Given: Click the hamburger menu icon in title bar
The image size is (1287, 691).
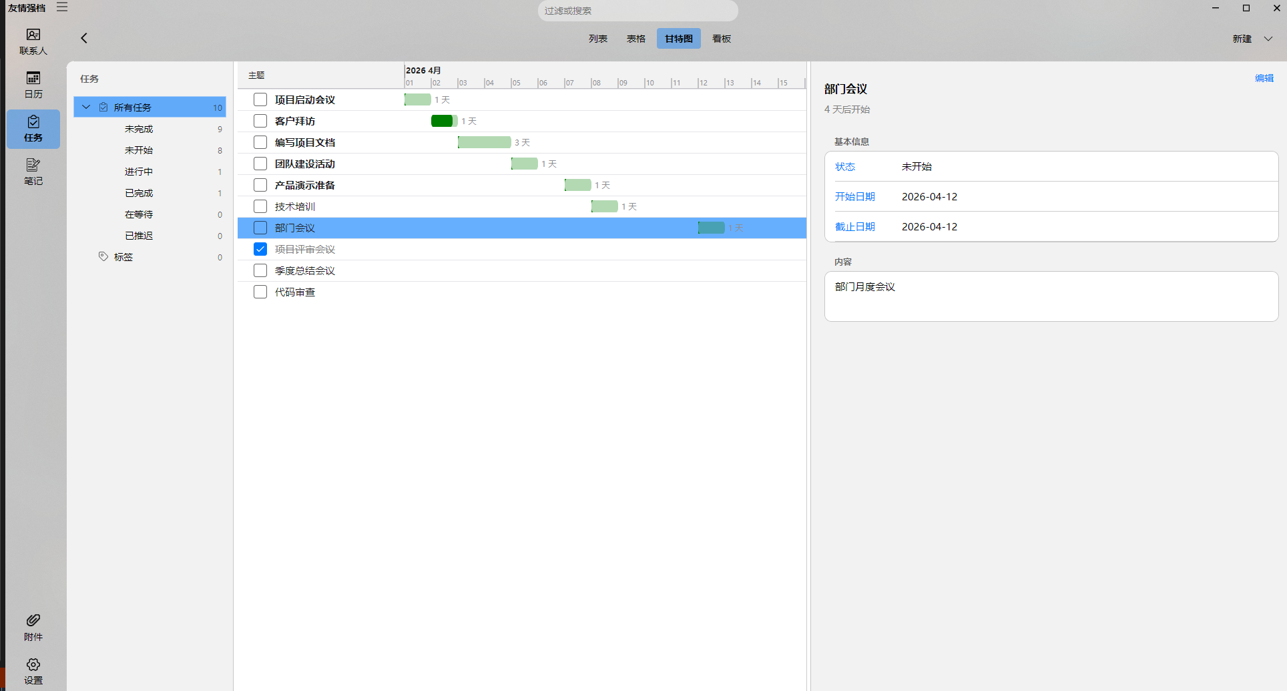Looking at the screenshot, I should coord(62,7).
